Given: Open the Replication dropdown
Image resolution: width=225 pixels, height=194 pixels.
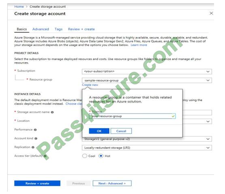Looking at the screenshot, I should 147,148.
